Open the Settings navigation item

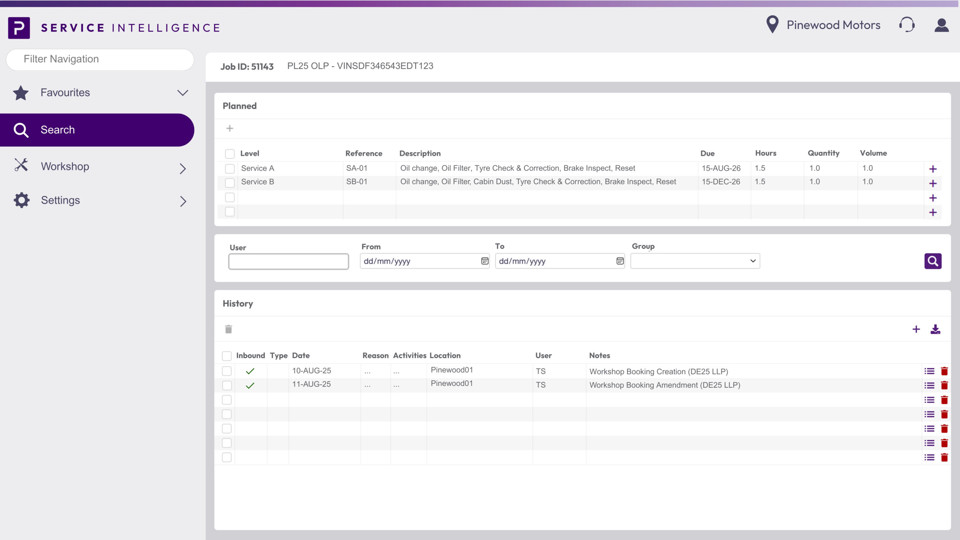[60, 200]
